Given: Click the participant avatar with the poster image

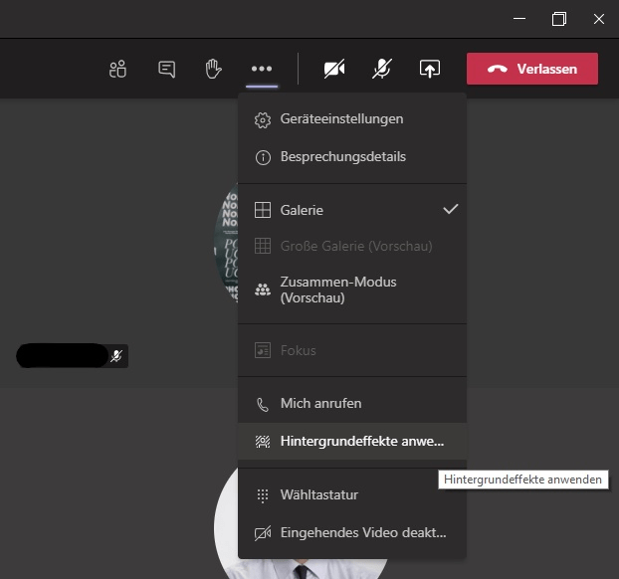Looking at the screenshot, I should (226, 244).
